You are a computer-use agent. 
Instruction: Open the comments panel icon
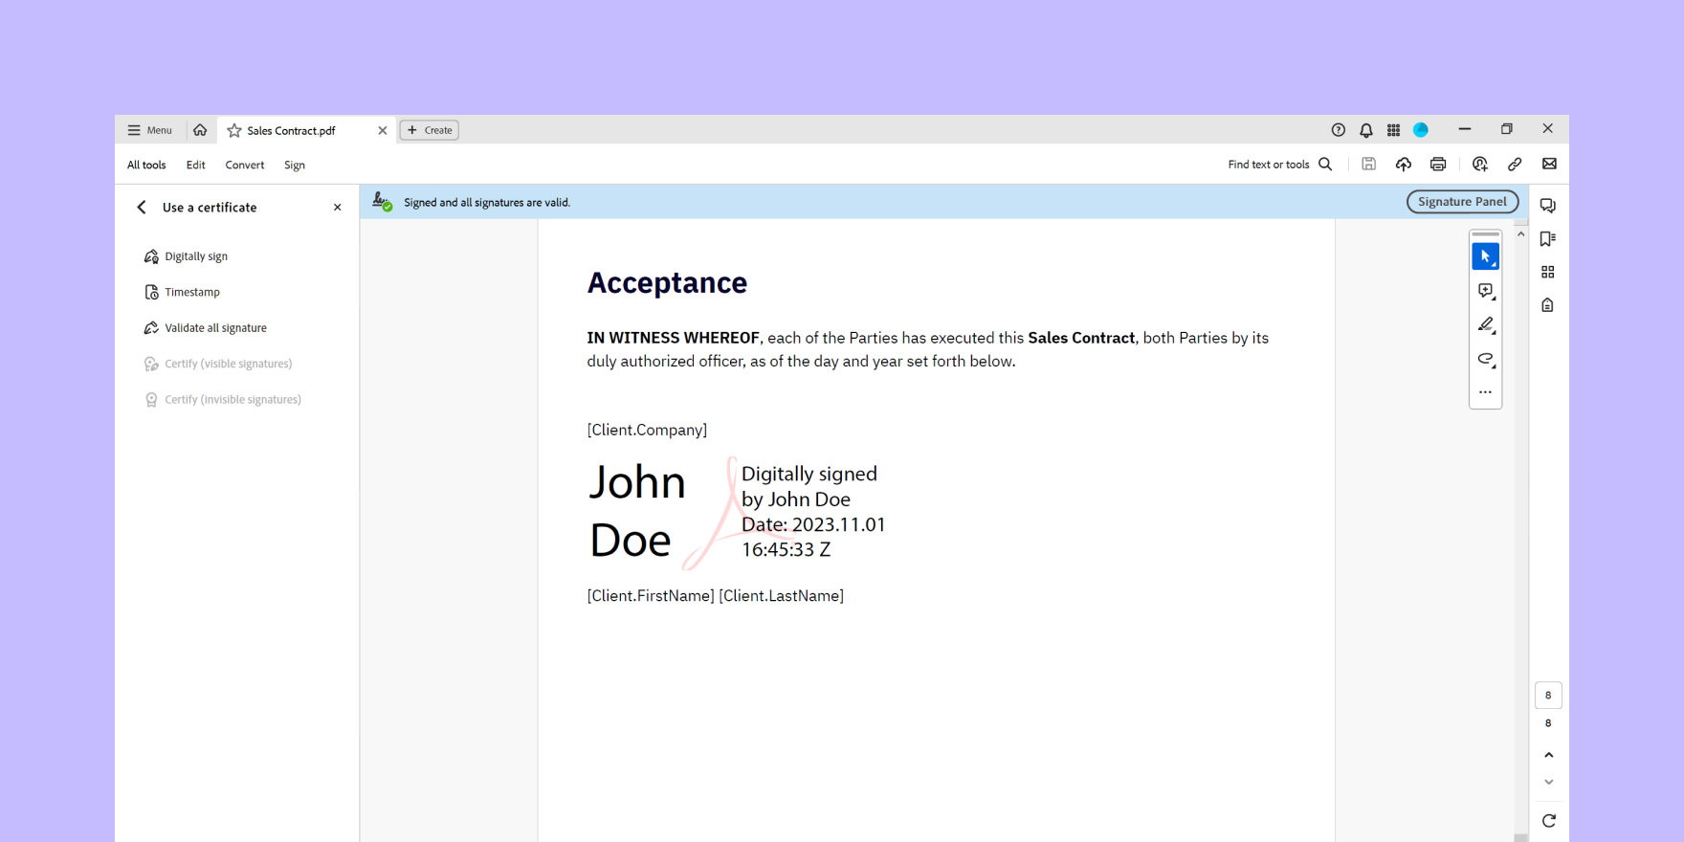pos(1548,206)
